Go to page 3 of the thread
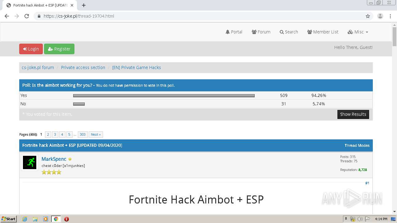The width and height of the screenshot is (397, 223). 55,134
